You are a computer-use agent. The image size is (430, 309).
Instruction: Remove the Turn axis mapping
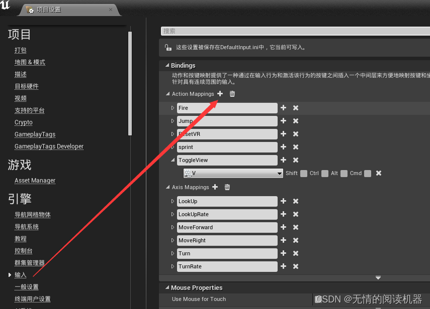pyautogui.click(x=295, y=253)
